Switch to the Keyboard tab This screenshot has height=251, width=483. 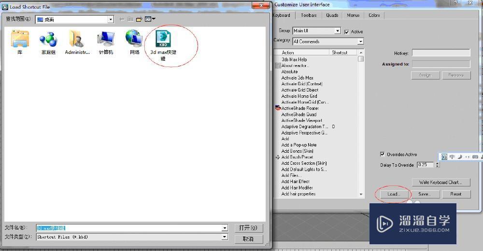click(283, 15)
